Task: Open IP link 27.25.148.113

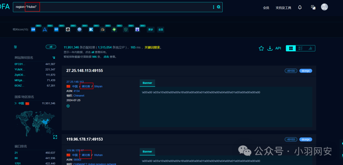Action: click(x=75, y=82)
